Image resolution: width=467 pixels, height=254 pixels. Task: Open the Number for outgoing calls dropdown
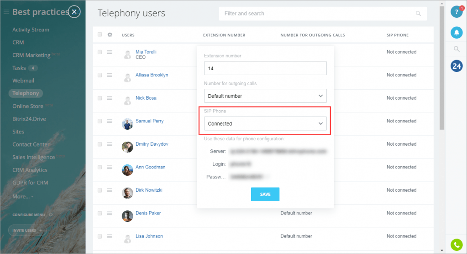point(265,96)
